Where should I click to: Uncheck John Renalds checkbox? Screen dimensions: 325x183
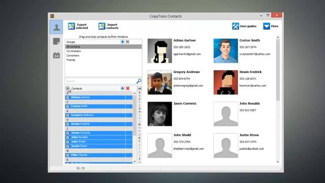[x=68, y=137]
